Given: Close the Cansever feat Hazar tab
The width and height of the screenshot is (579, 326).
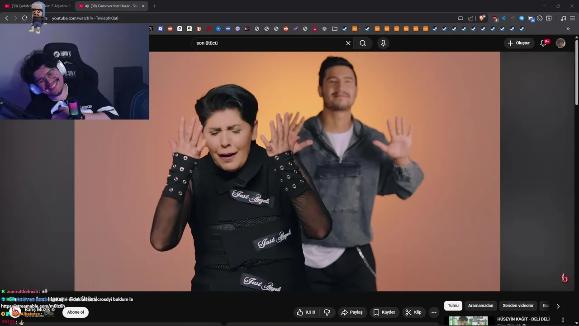Looking at the screenshot, I should click(143, 6).
